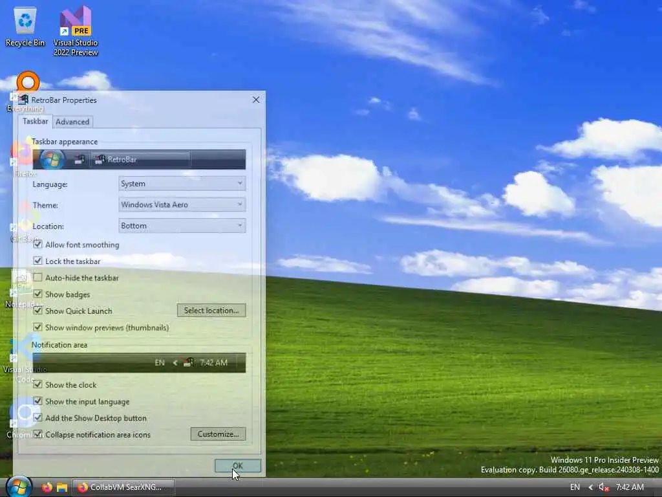Image resolution: width=662 pixels, height=497 pixels.
Task: Click the EN input language indicator in tray
Action: point(575,487)
